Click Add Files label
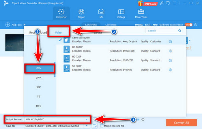 click(17, 25)
